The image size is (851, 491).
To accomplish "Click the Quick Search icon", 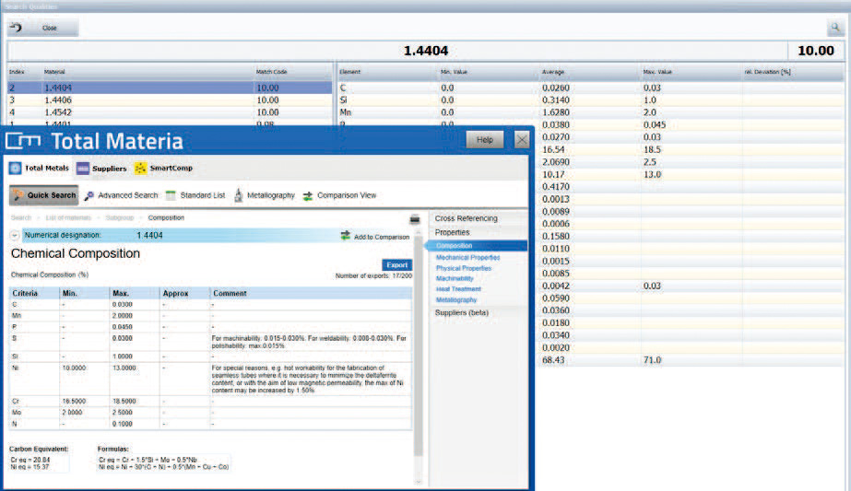I will pos(18,195).
